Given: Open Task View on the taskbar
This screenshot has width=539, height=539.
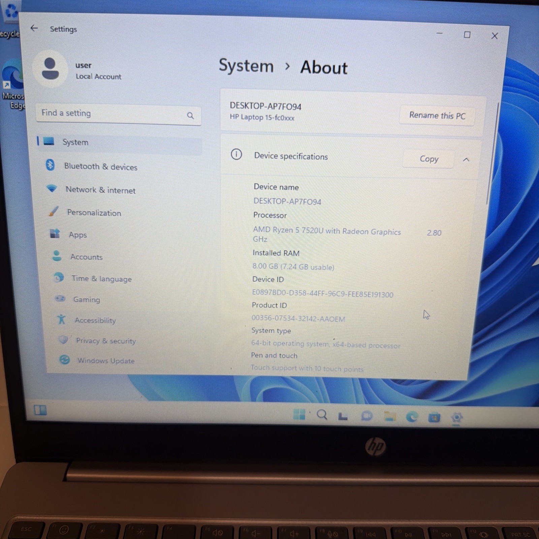Looking at the screenshot, I should point(343,416).
